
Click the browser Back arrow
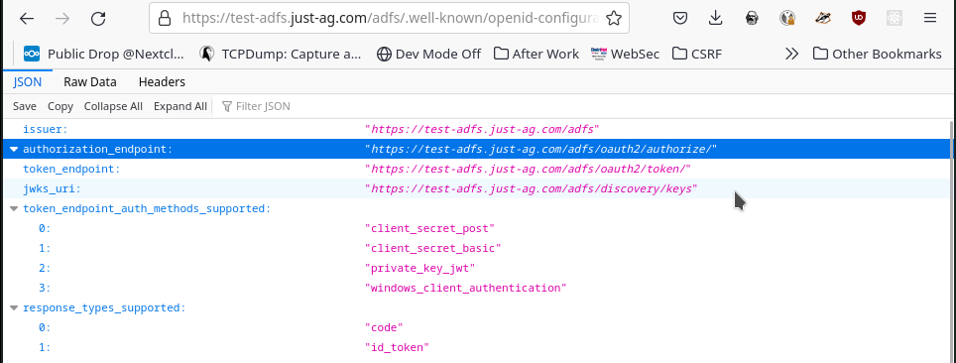click(x=26, y=18)
